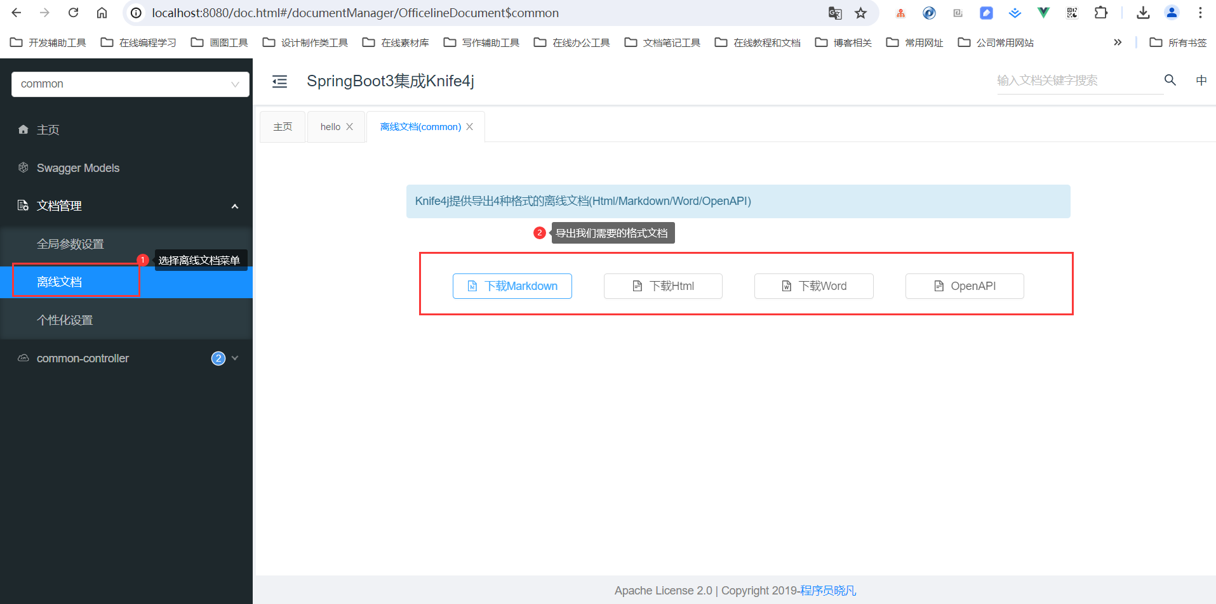Screen dimensions: 1216x604
Task: Open the 博客相关 bookmark folder
Action: pos(843,43)
